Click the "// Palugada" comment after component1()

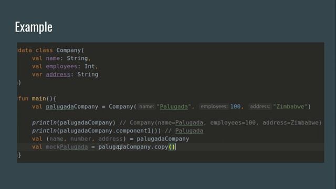pyautogui.click(x=184, y=131)
